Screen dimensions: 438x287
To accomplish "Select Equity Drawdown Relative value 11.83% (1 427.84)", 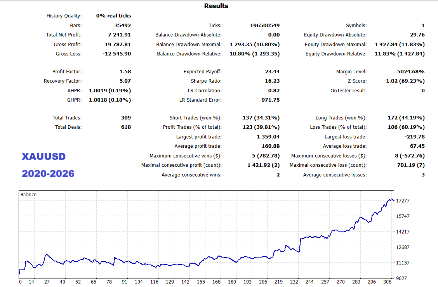I will pos(400,54).
